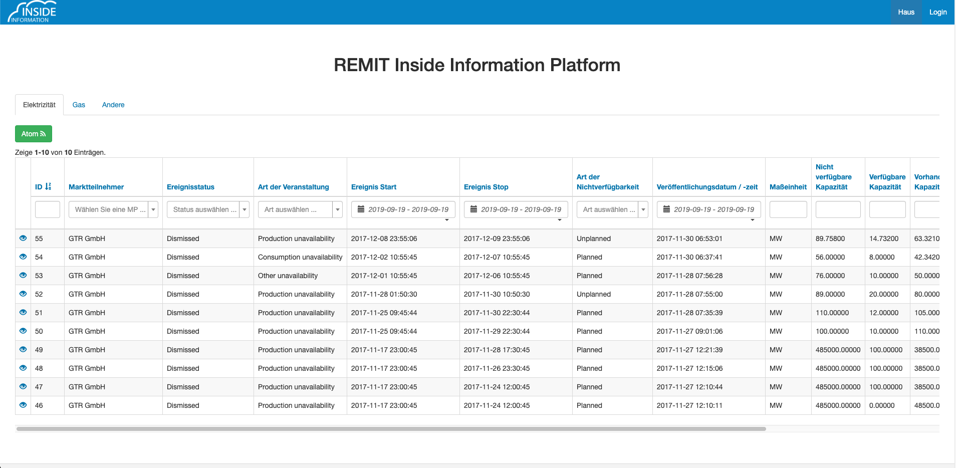Click the sort icon next to ID
The height and width of the screenshot is (468, 956).
pos(48,185)
